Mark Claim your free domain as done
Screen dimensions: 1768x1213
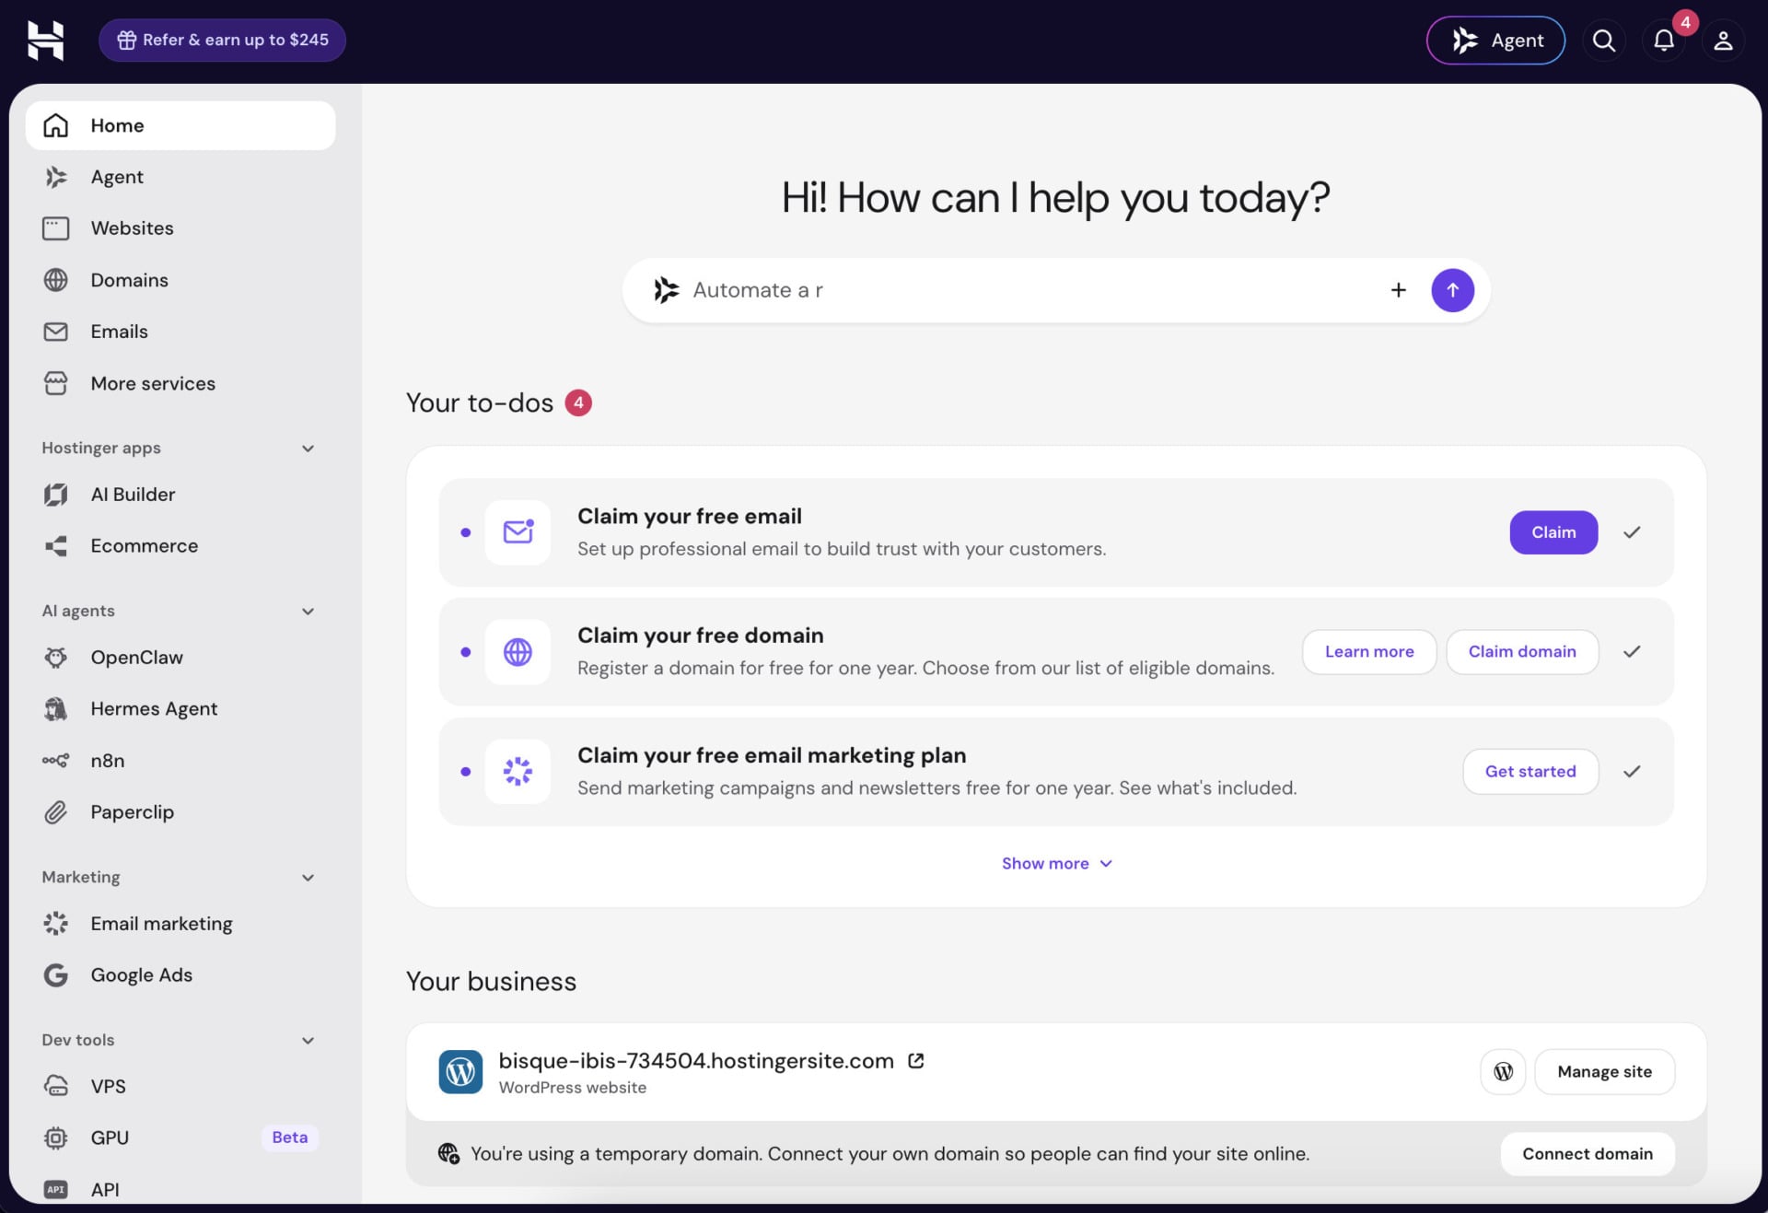[1632, 652]
